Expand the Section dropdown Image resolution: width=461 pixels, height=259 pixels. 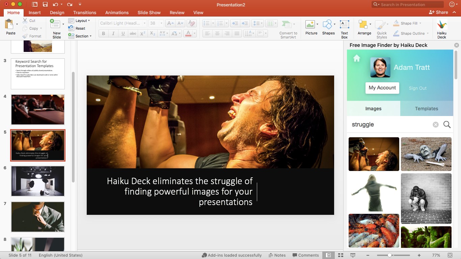point(80,36)
